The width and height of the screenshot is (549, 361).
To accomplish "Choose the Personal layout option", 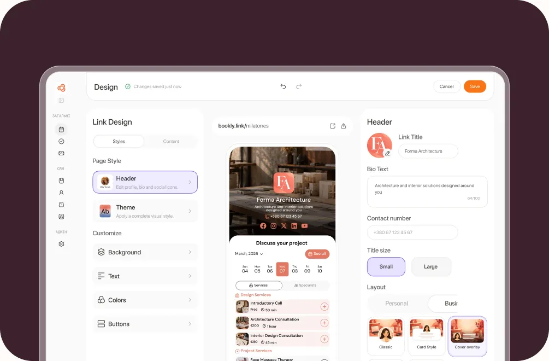I will (x=397, y=304).
